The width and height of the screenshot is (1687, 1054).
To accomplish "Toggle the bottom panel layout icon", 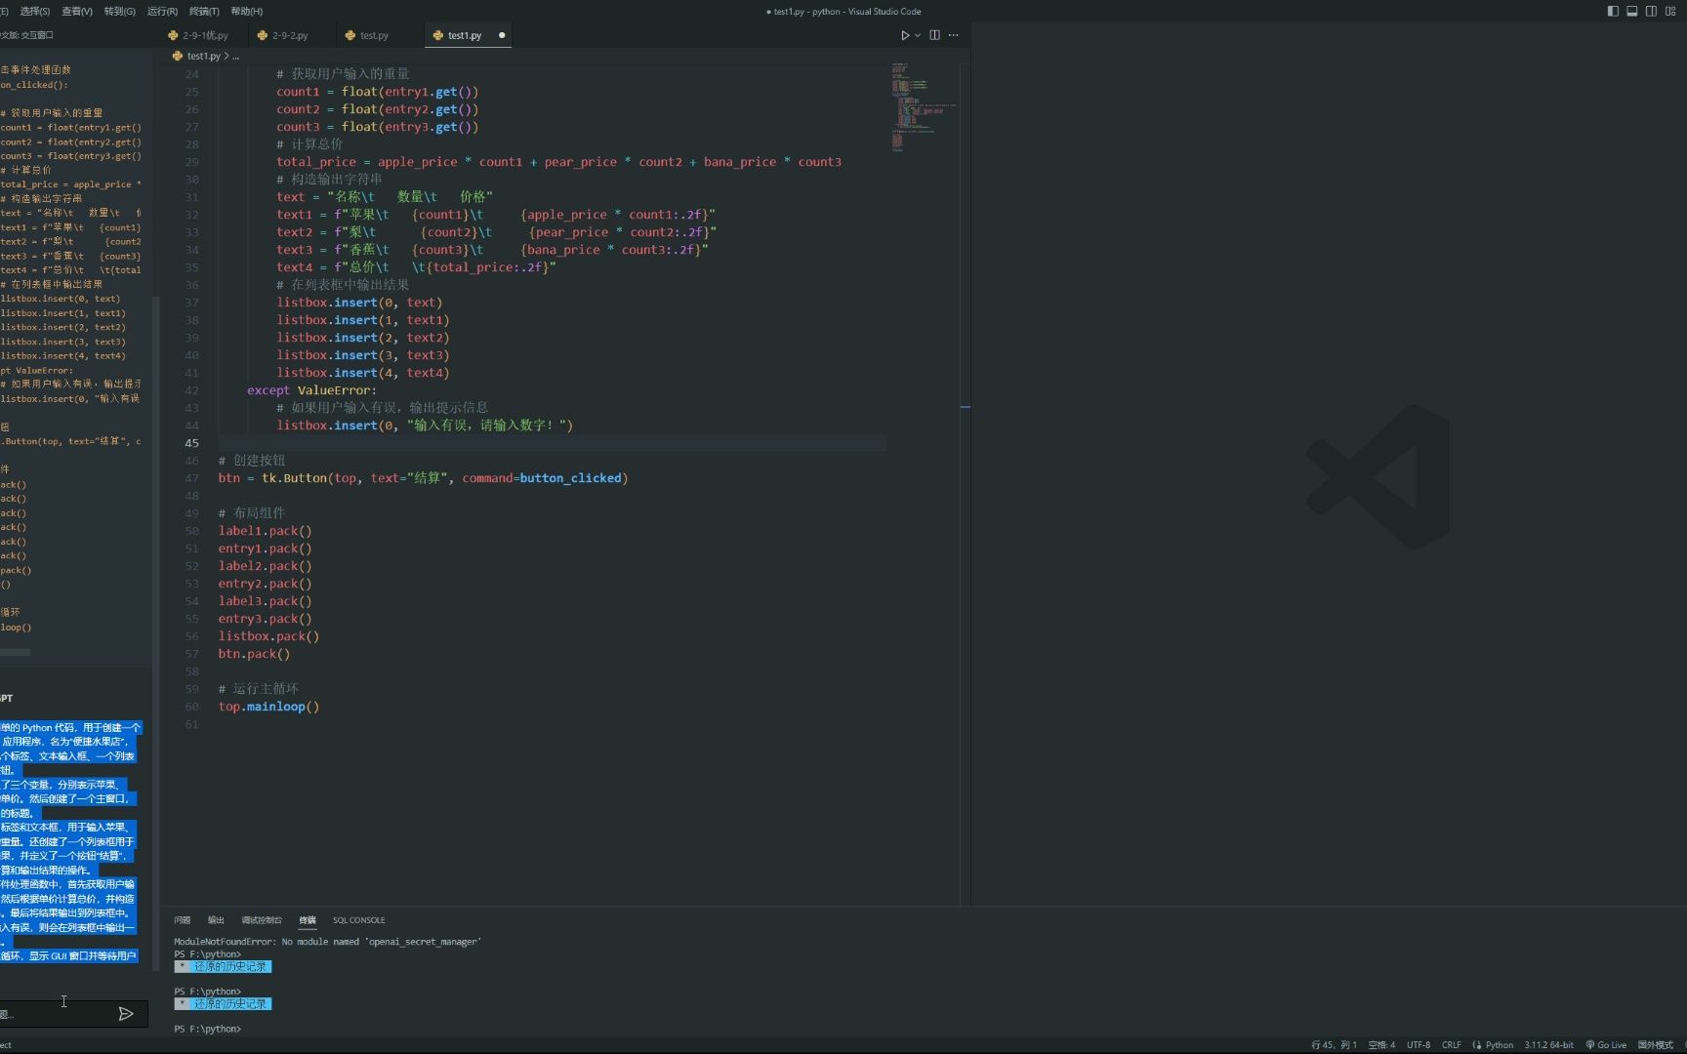I will point(1632,11).
